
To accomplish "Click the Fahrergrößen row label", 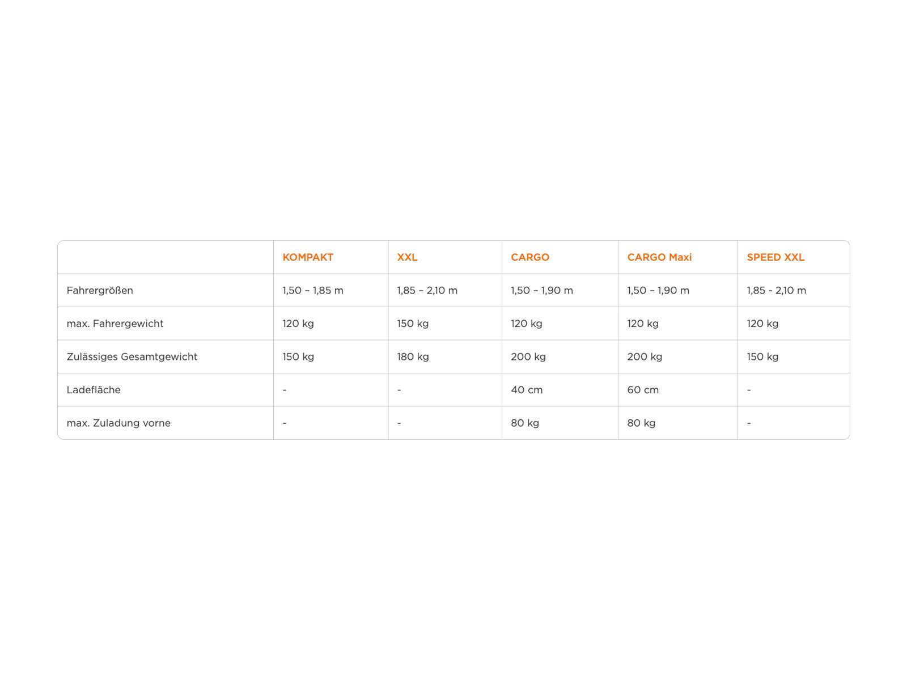I will [100, 291].
